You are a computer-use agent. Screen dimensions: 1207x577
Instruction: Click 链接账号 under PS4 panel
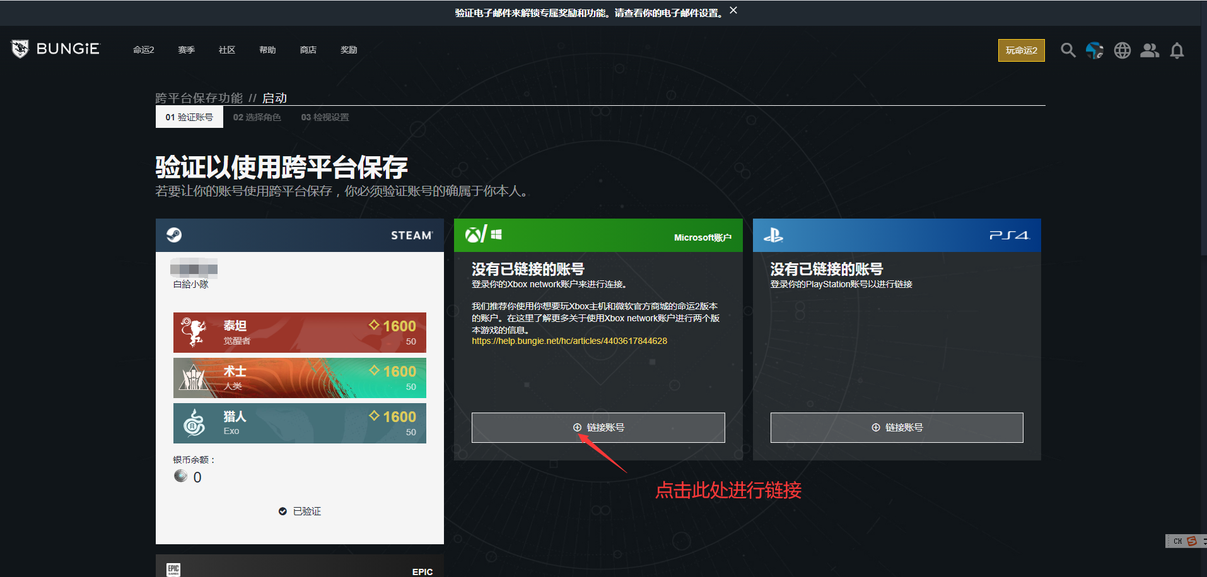(x=896, y=428)
